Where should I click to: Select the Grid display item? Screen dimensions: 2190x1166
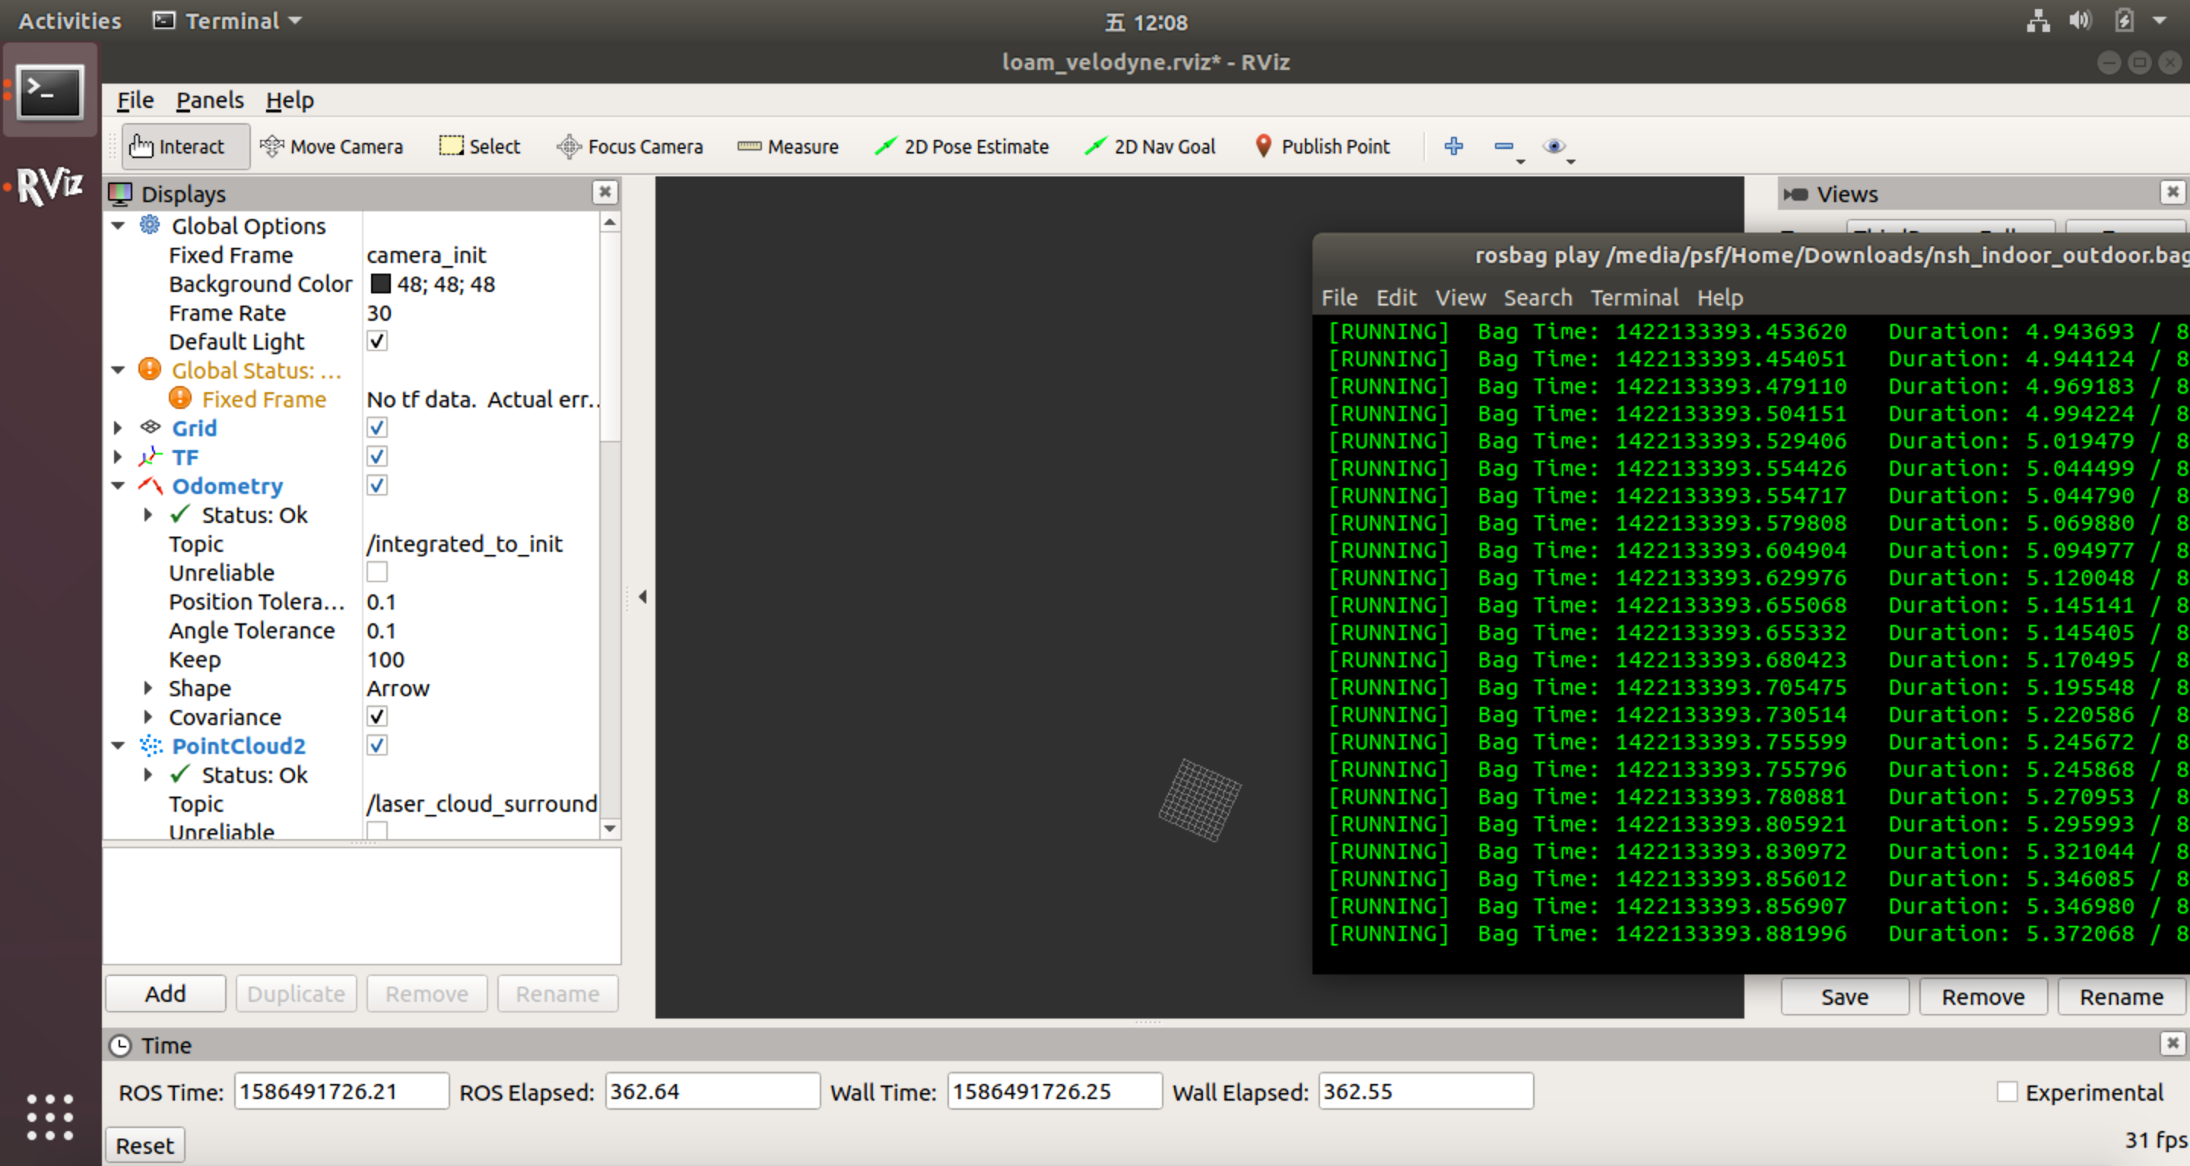pos(194,429)
